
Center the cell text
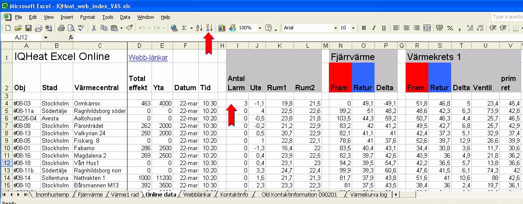tap(406, 28)
